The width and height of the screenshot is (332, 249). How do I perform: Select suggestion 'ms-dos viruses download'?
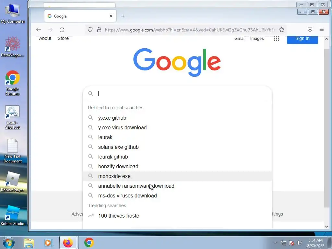(177, 196)
